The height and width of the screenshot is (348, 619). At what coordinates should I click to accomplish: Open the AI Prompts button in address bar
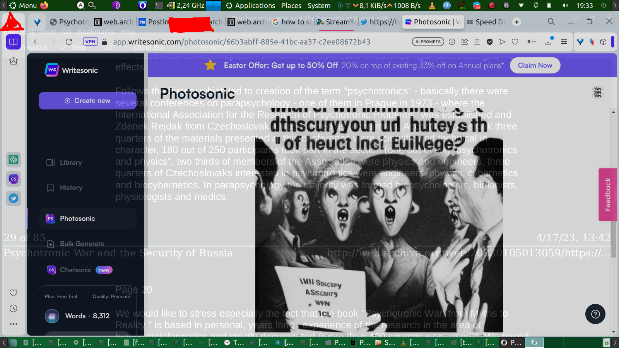click(x=428, y=42)
